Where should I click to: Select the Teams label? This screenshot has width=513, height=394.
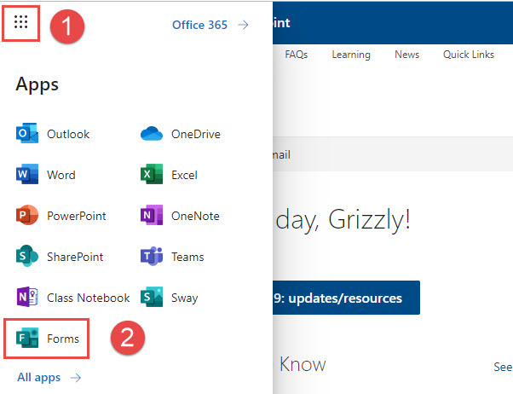tap(187, 257)
